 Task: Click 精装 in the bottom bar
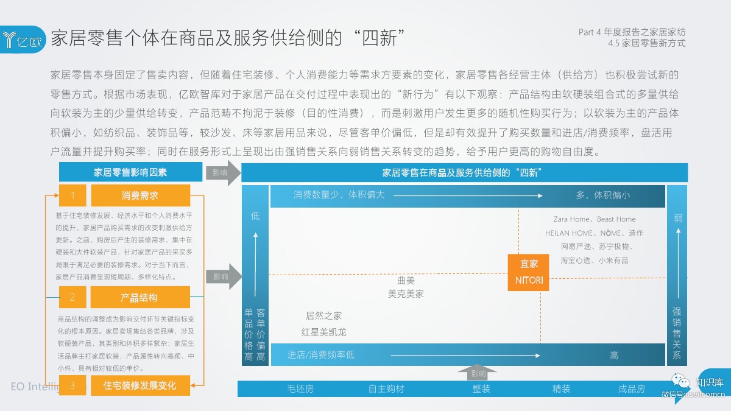561,388
